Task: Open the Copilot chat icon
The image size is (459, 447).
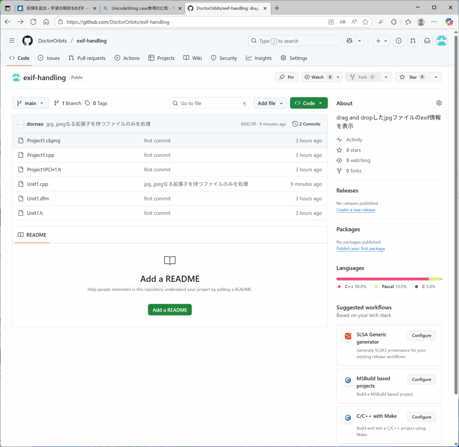Action: click(349, 41)
